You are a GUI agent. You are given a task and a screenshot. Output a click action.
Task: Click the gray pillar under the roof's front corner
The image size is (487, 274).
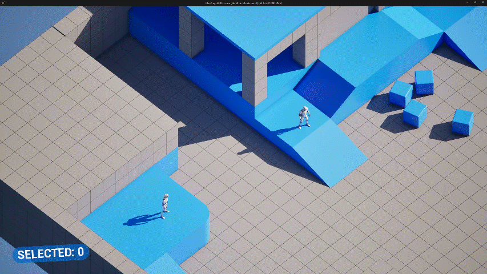pos(255,80)
